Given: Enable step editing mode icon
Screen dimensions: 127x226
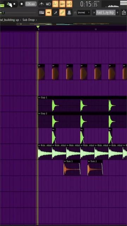Looking at the screenshot, I should click(x=55, y=13).
